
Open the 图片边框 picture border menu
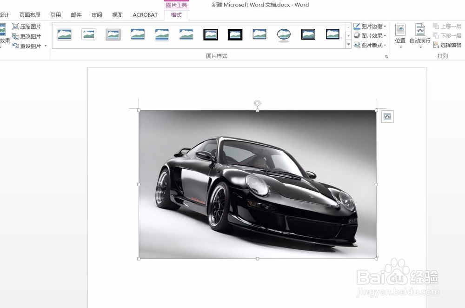point(370,27)
